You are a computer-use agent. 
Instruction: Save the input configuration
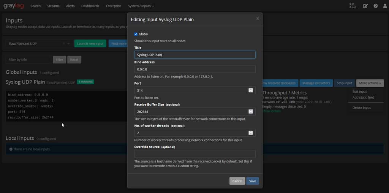(253, 181)
